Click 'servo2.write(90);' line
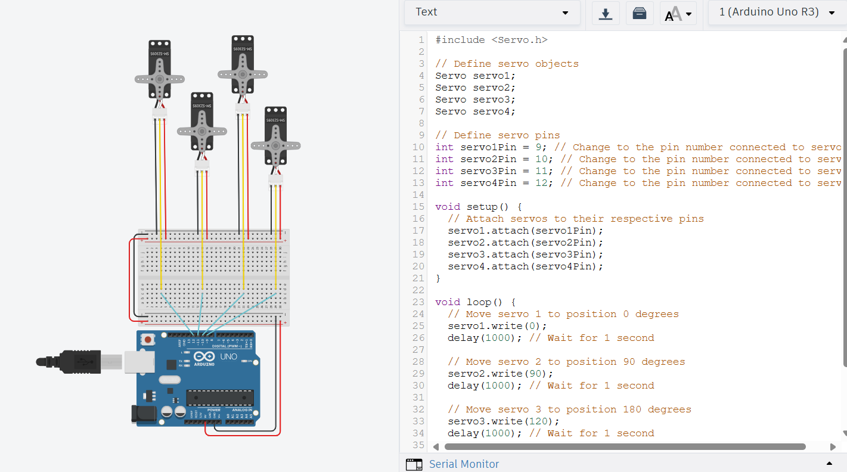The width and height of the screenshot is (847, 472). [501, 374]
